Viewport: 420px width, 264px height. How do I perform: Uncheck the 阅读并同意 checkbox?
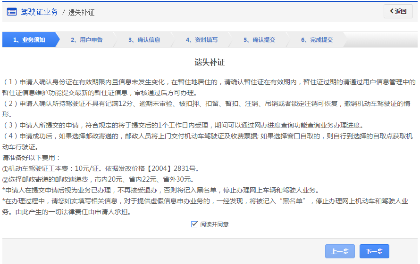click(x=194, y=224)
